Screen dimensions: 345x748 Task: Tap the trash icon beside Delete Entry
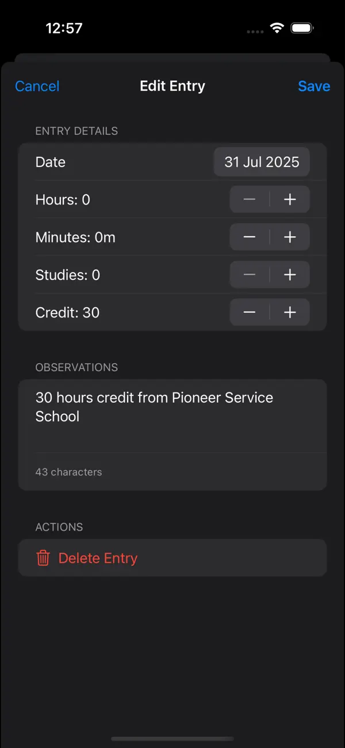[43, 558]
